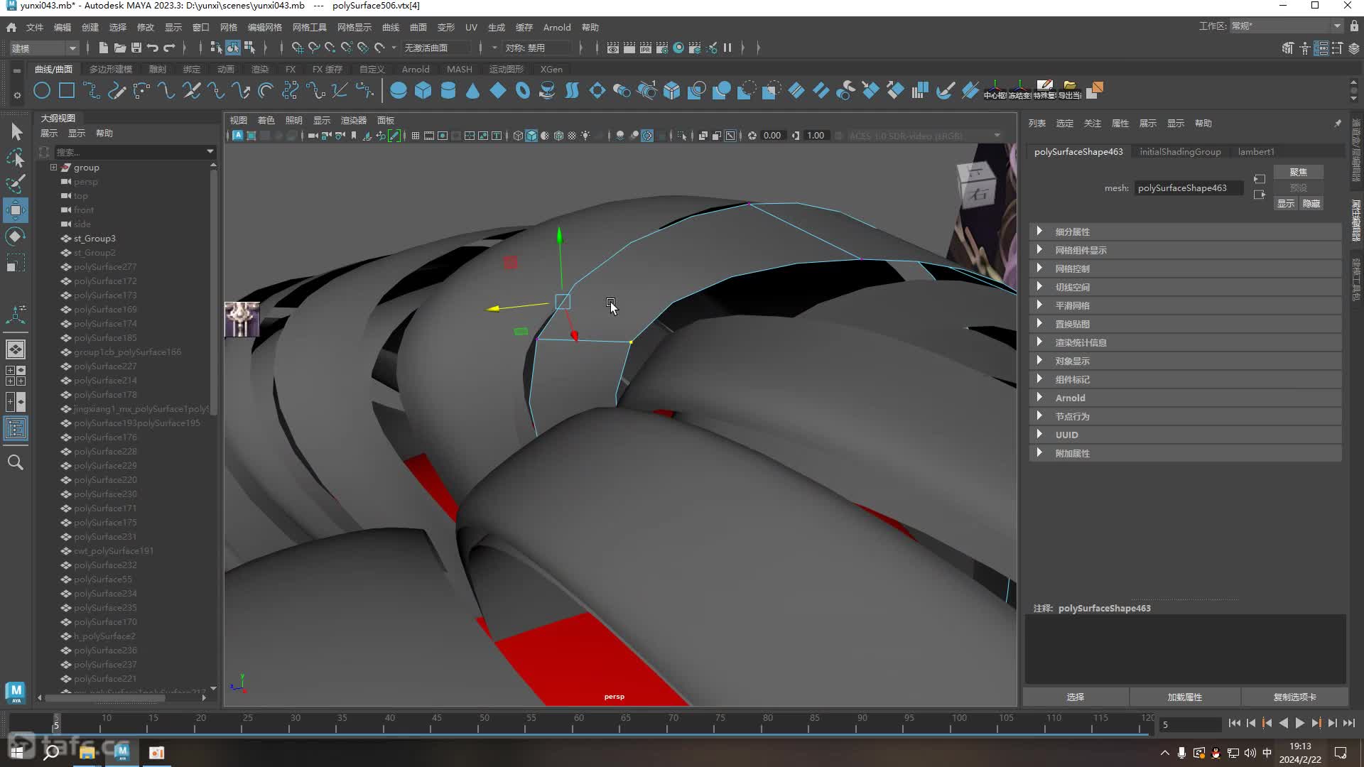Select the NURBS circle shelf icon
Viewport: 1364px width, 767px height.
pos(42,91)
